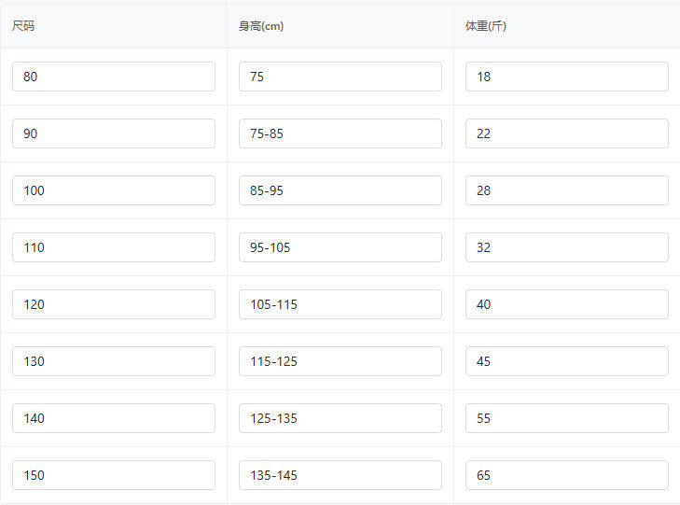Select the height field showing 75

[340, 77]
